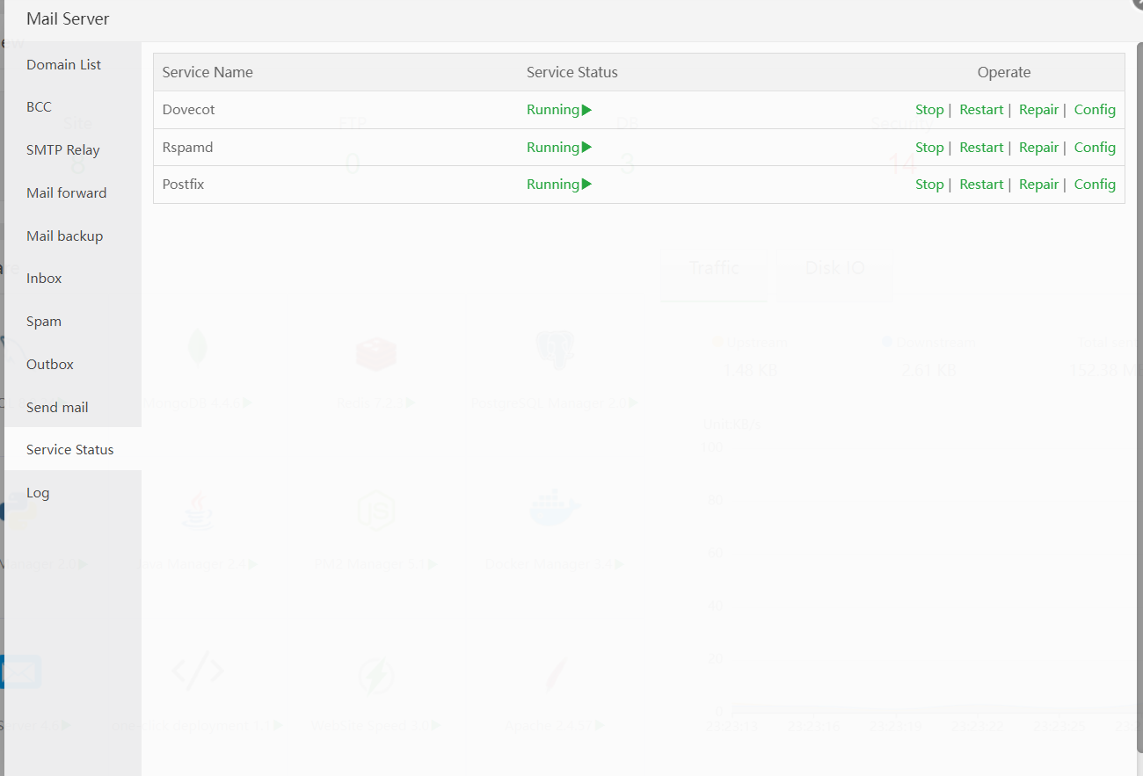
Task: Click the Running play icon for Postfix
Action: [x=586, y=185]
